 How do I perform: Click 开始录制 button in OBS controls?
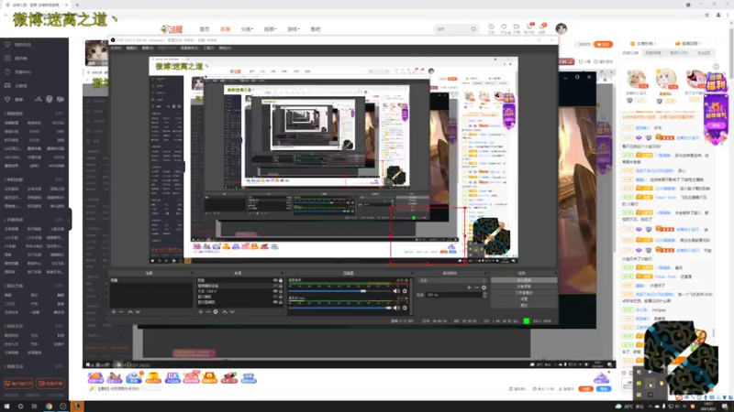coord(524,287)
